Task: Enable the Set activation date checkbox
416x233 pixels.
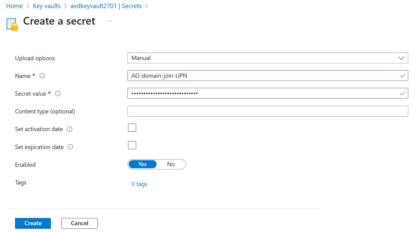Action: pyautogui.click(x=132, y=128)
